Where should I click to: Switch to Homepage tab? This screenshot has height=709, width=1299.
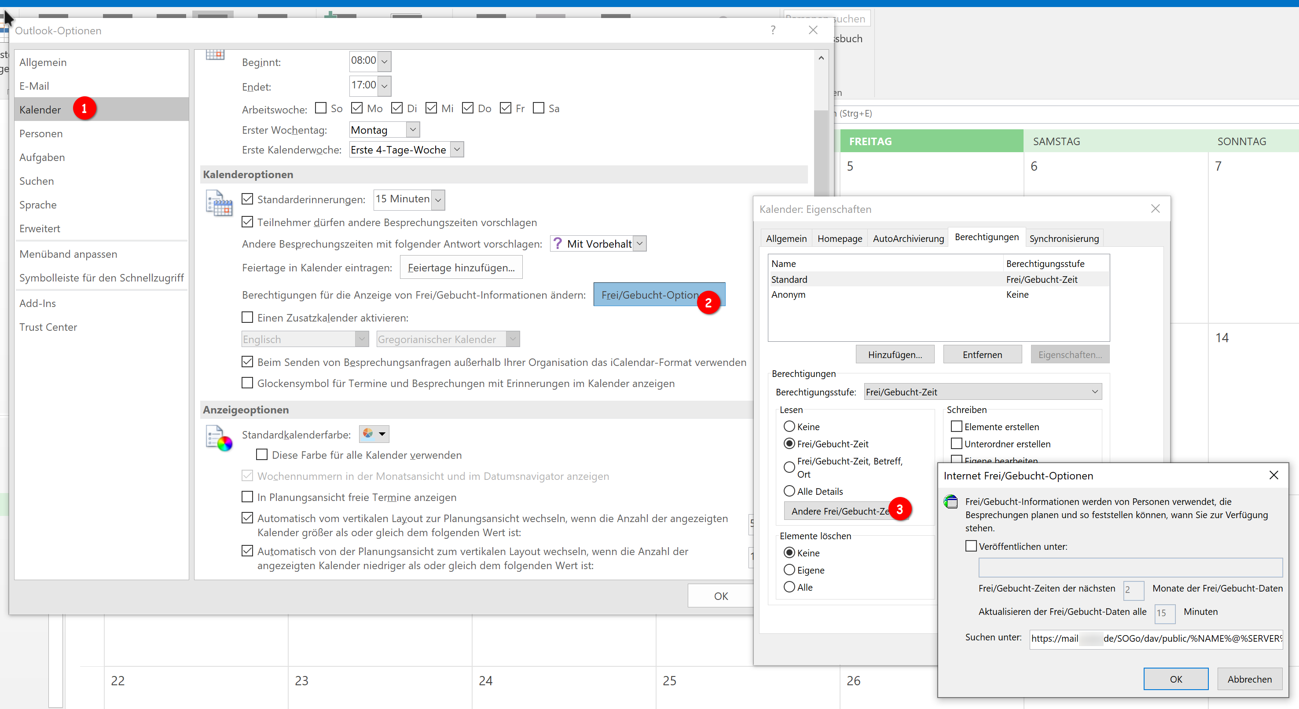(840, 238)
